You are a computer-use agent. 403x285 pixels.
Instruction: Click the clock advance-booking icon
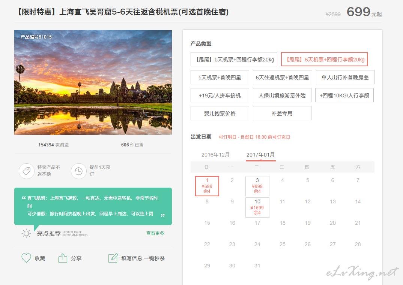point(79,171)
